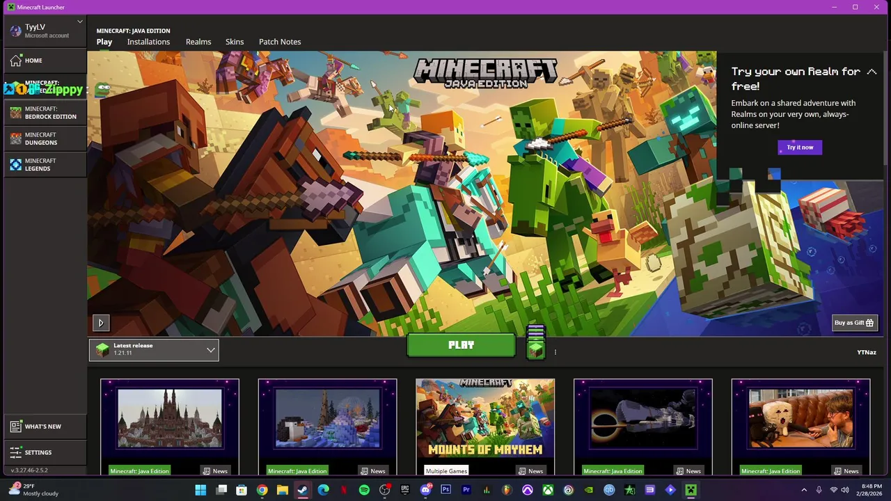Open the castle news thumbnail
Viewport: 891px width, 501px height.
tap(170, 420)
